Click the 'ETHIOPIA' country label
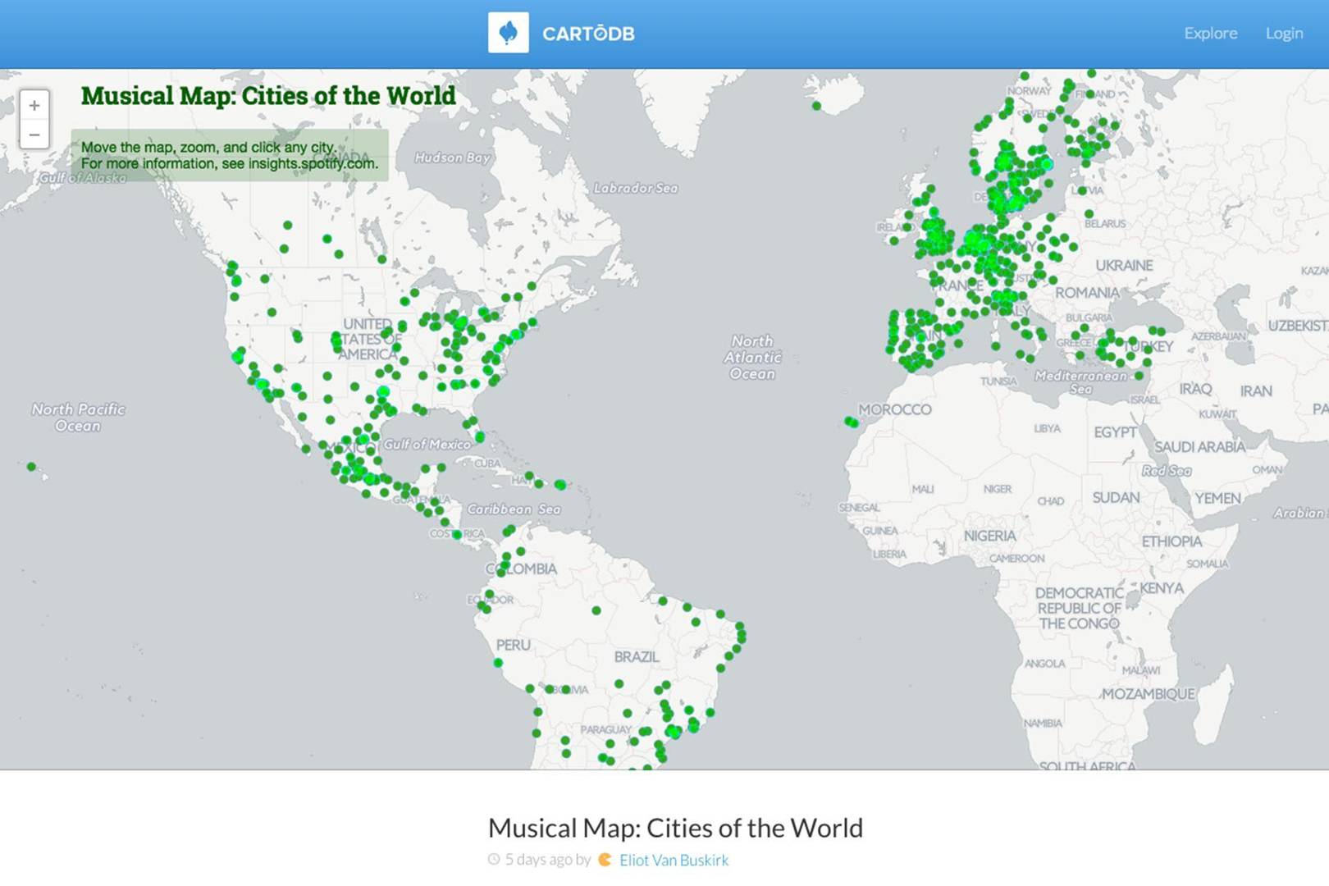 (1171, 541)
